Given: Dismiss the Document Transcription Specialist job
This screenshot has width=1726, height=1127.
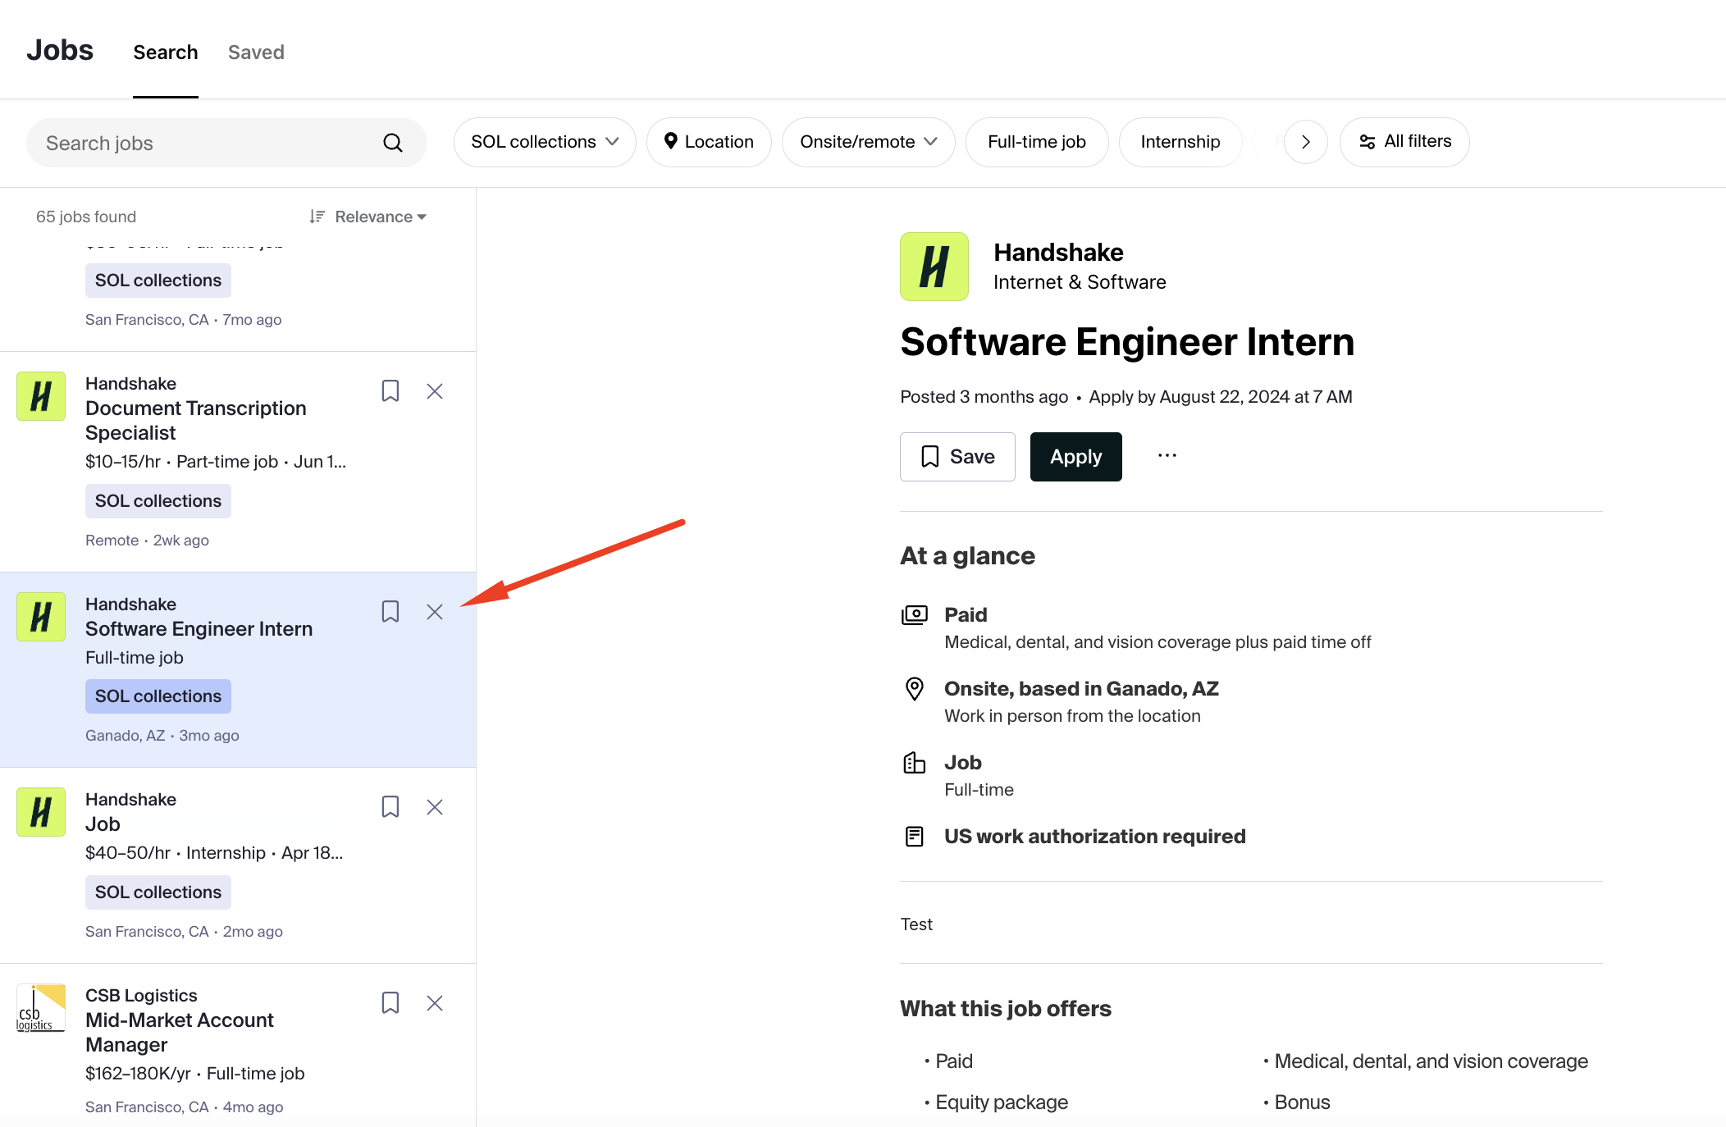Looking at the screenshot, I should click(x=435, y=391).
